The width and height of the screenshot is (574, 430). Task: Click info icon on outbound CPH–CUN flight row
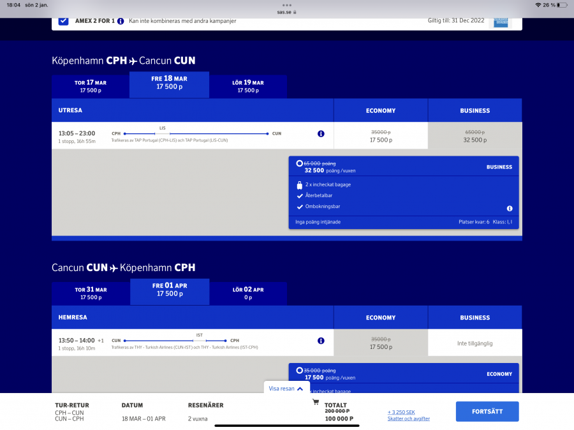321,134
